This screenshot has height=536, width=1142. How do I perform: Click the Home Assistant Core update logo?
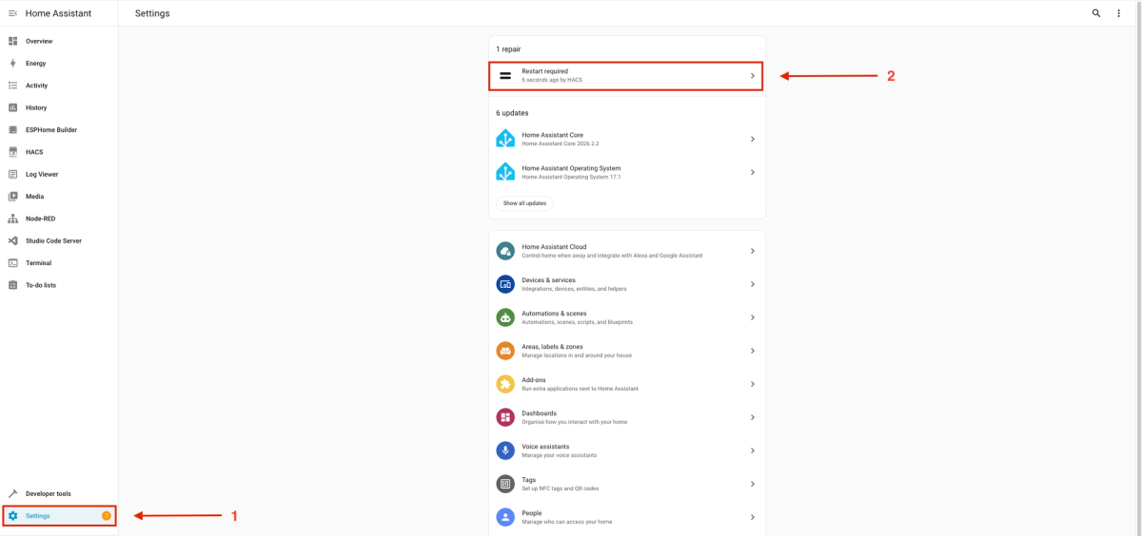coord(505,139)
